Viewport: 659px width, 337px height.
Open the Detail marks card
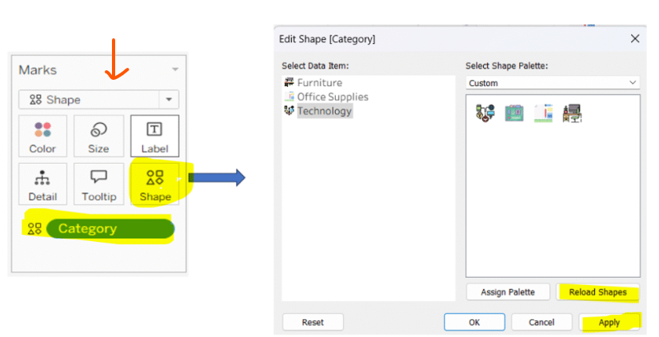42,184
